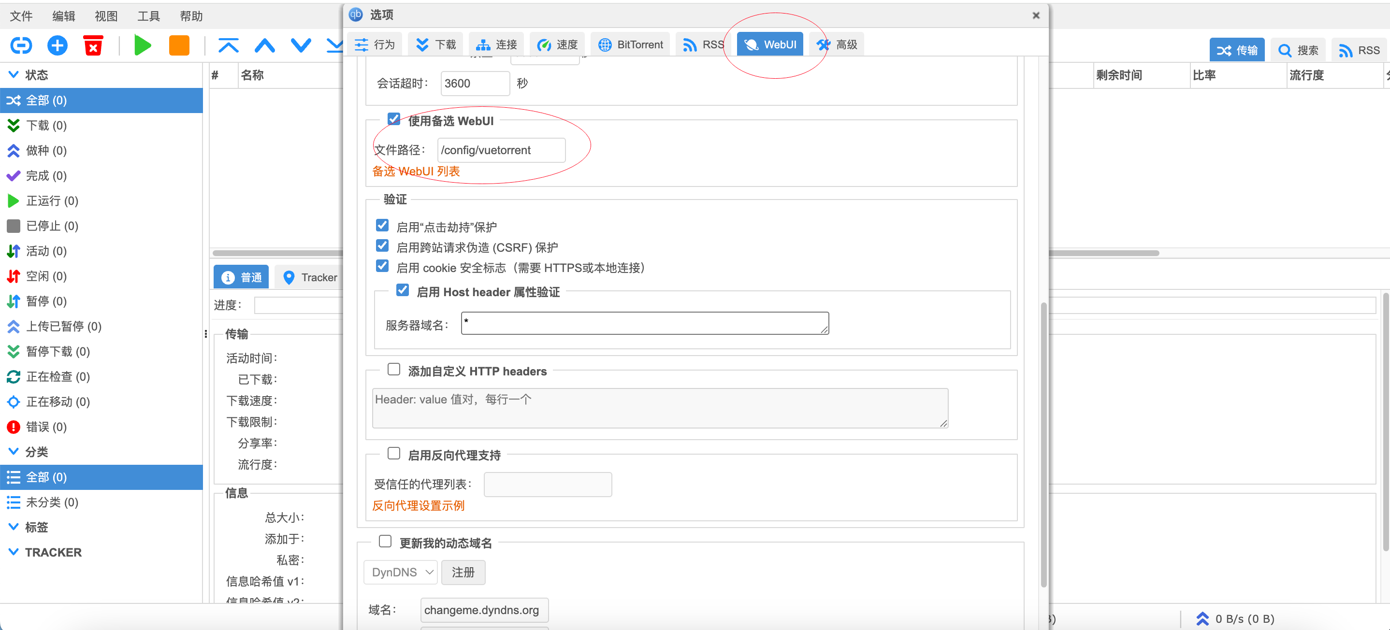This screenshot has height=630, width=1390.
Task: Click the green start torrents icon
Action: [x=143, y=45]
